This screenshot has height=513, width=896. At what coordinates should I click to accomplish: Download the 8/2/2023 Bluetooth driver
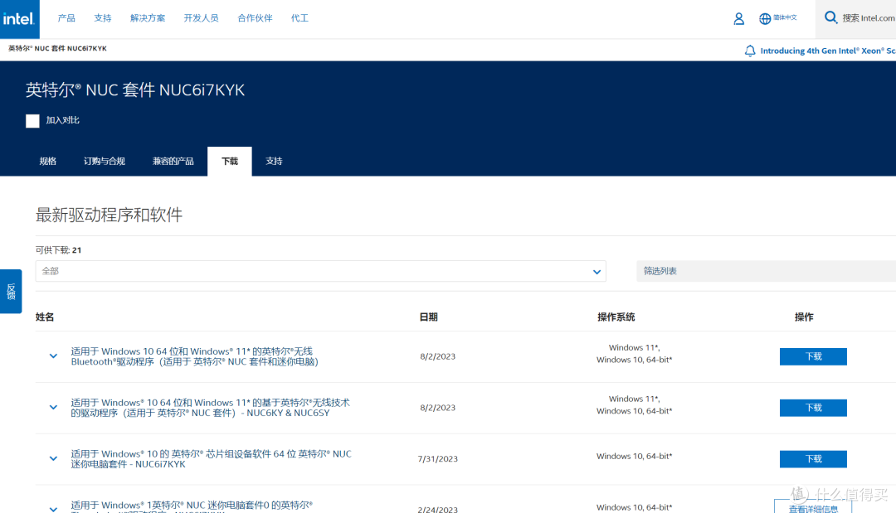pyautogui.click(x=813, y=356)
